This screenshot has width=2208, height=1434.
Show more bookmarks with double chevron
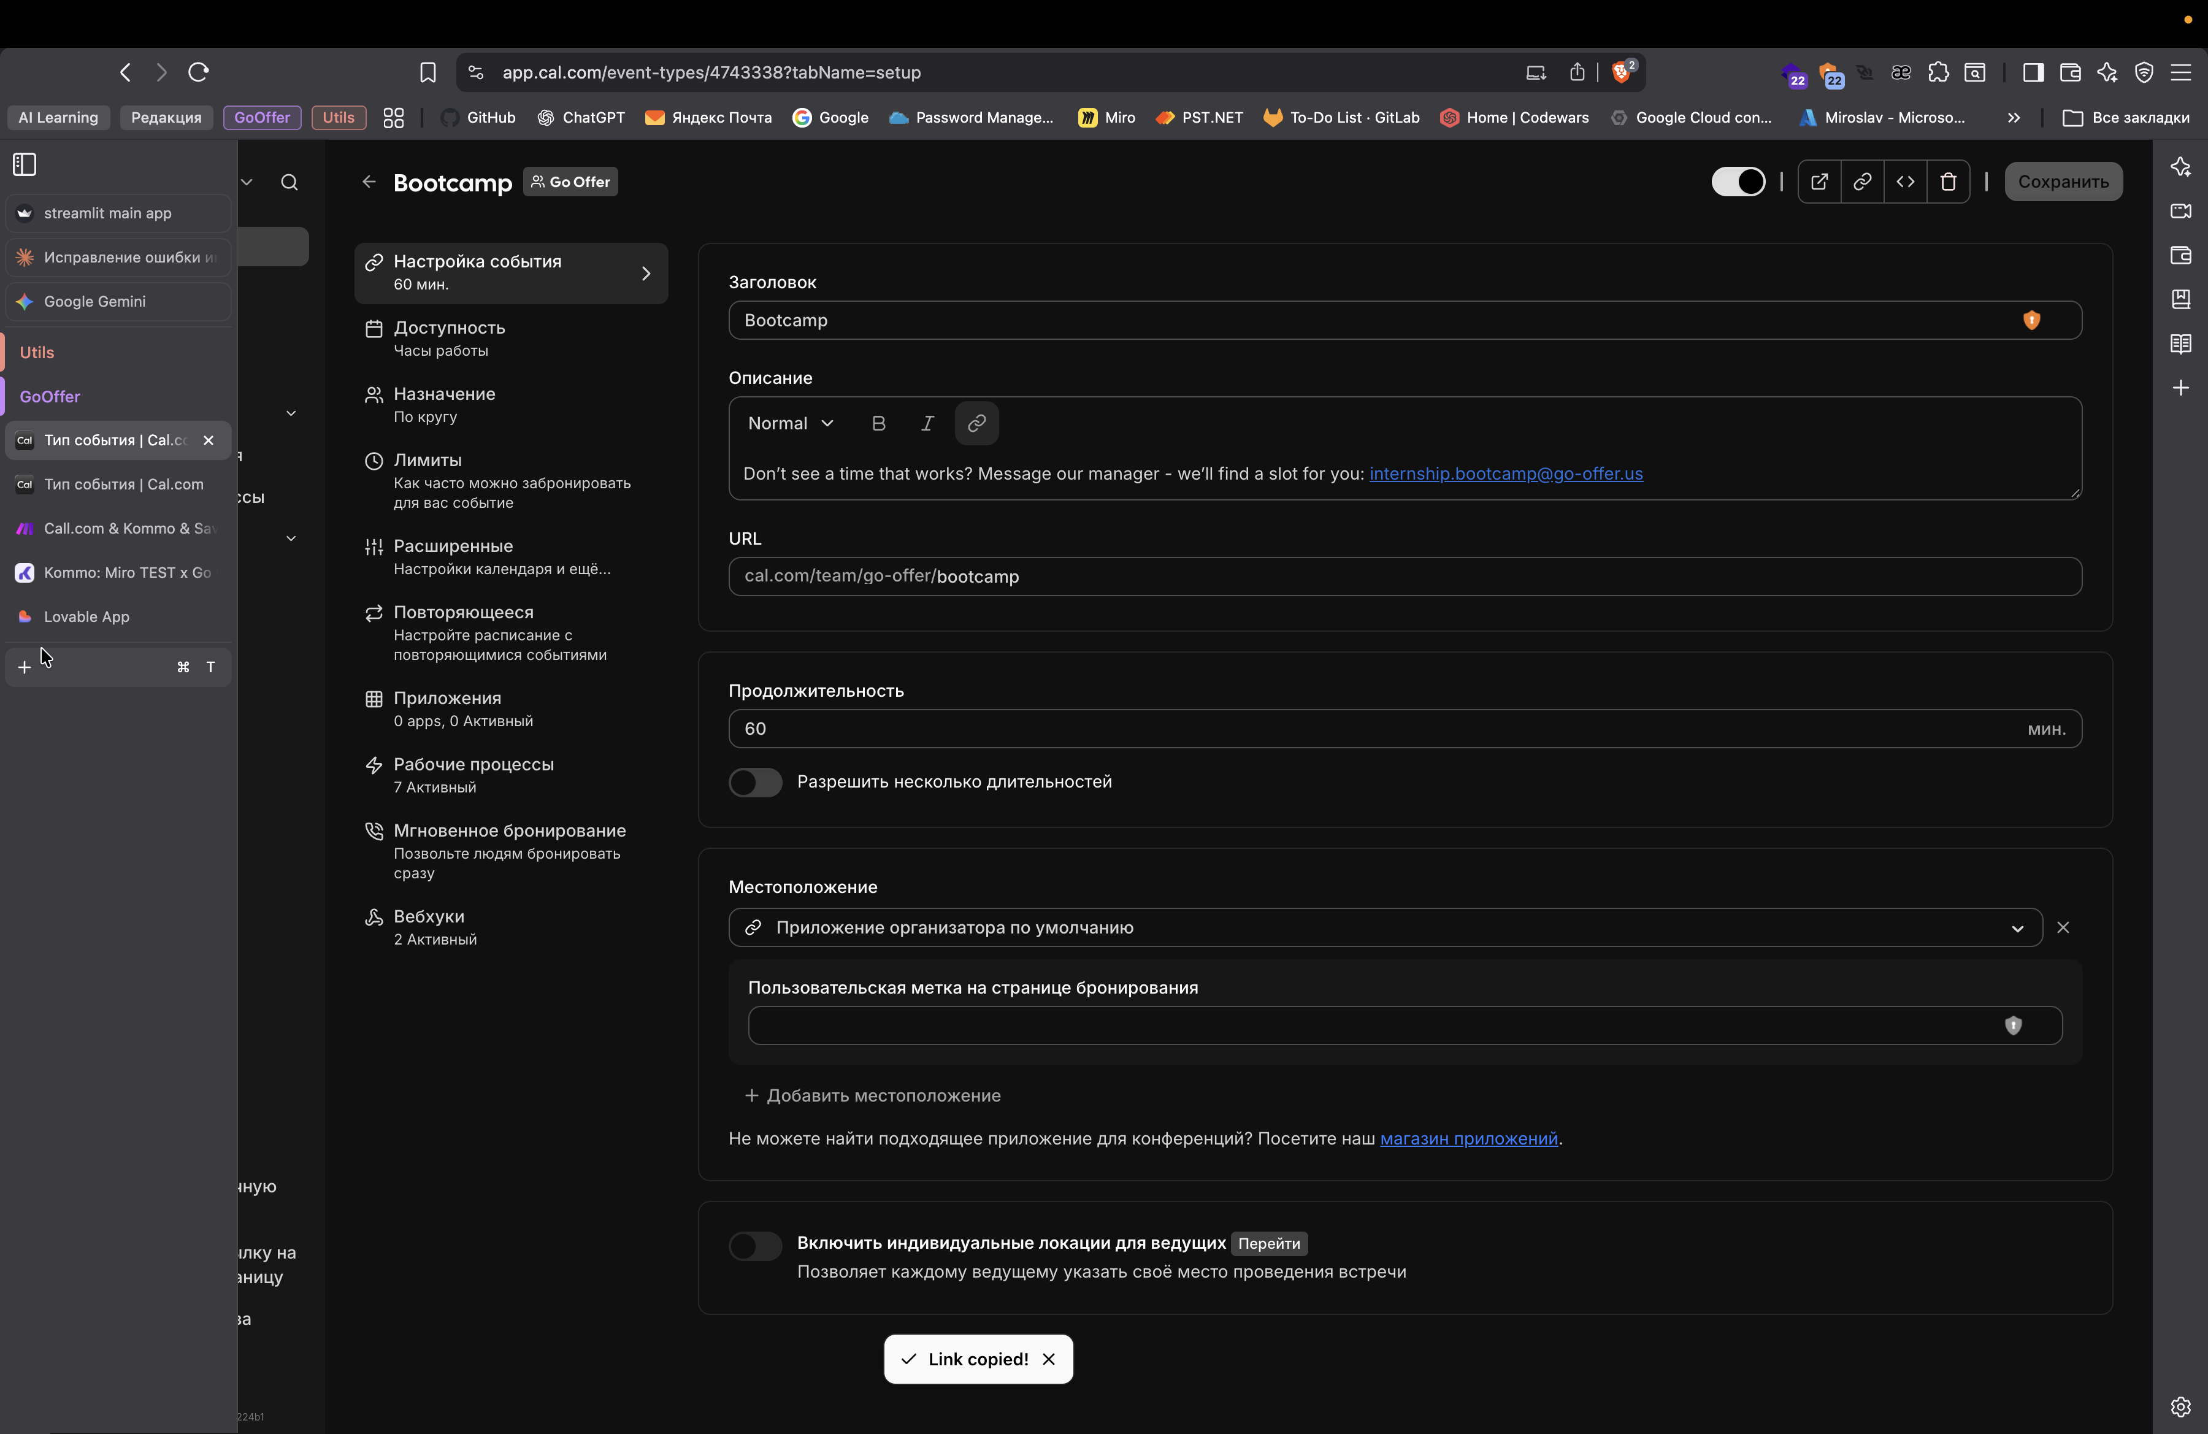coord(2013,118)
